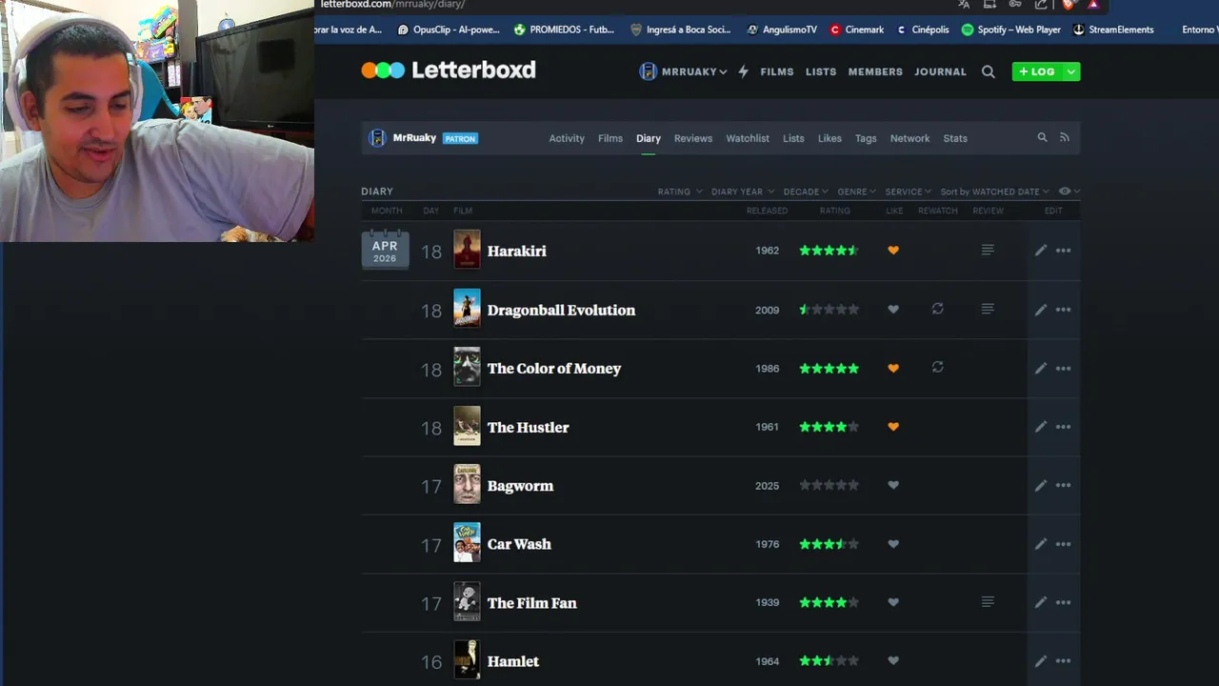Viewport: 1219px width, 686px height.
Task: Change Harakiri star rating
Action: pos(829,251)
